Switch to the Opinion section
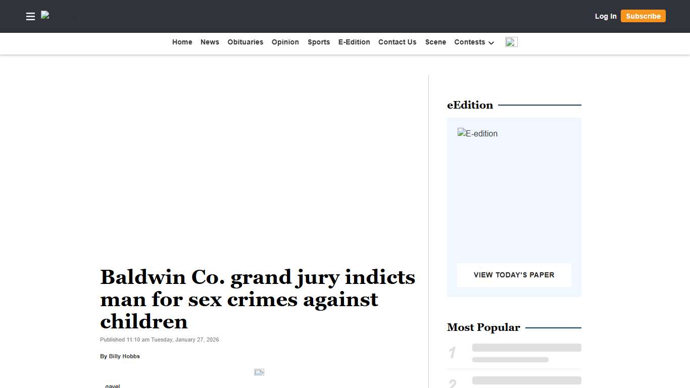690x388 pixels. pyautogui.click(x=285, y=42)
